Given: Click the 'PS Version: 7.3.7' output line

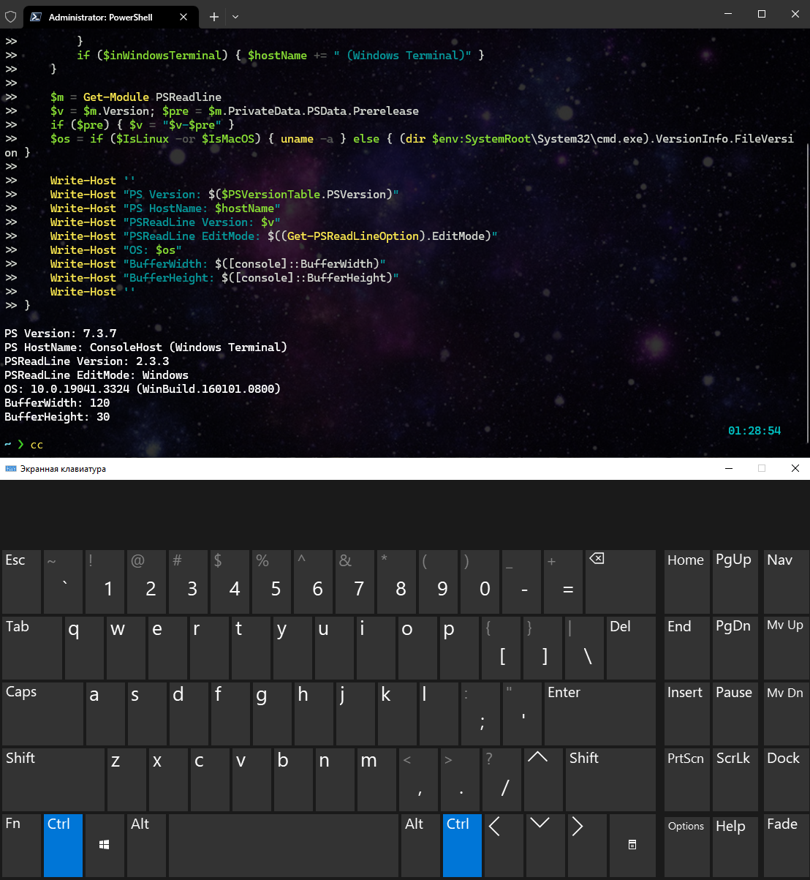Looking at the screenshot, I should click(61, 334).
